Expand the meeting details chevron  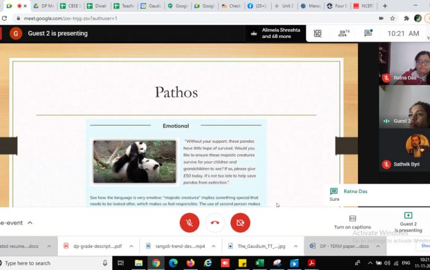30,223
